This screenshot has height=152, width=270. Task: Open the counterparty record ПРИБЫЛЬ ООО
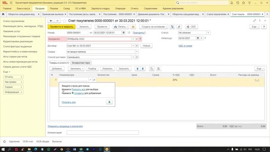[137, 39]
